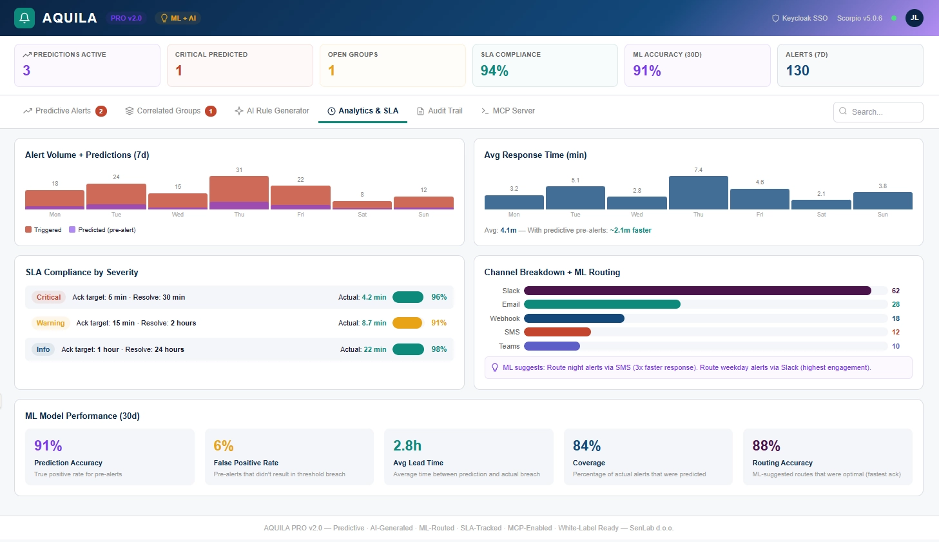Click Thursday's bar in Avg Response Time

point(698,193)
